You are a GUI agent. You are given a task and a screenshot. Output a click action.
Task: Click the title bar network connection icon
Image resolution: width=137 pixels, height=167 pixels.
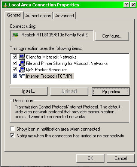(x=6, y=5)
